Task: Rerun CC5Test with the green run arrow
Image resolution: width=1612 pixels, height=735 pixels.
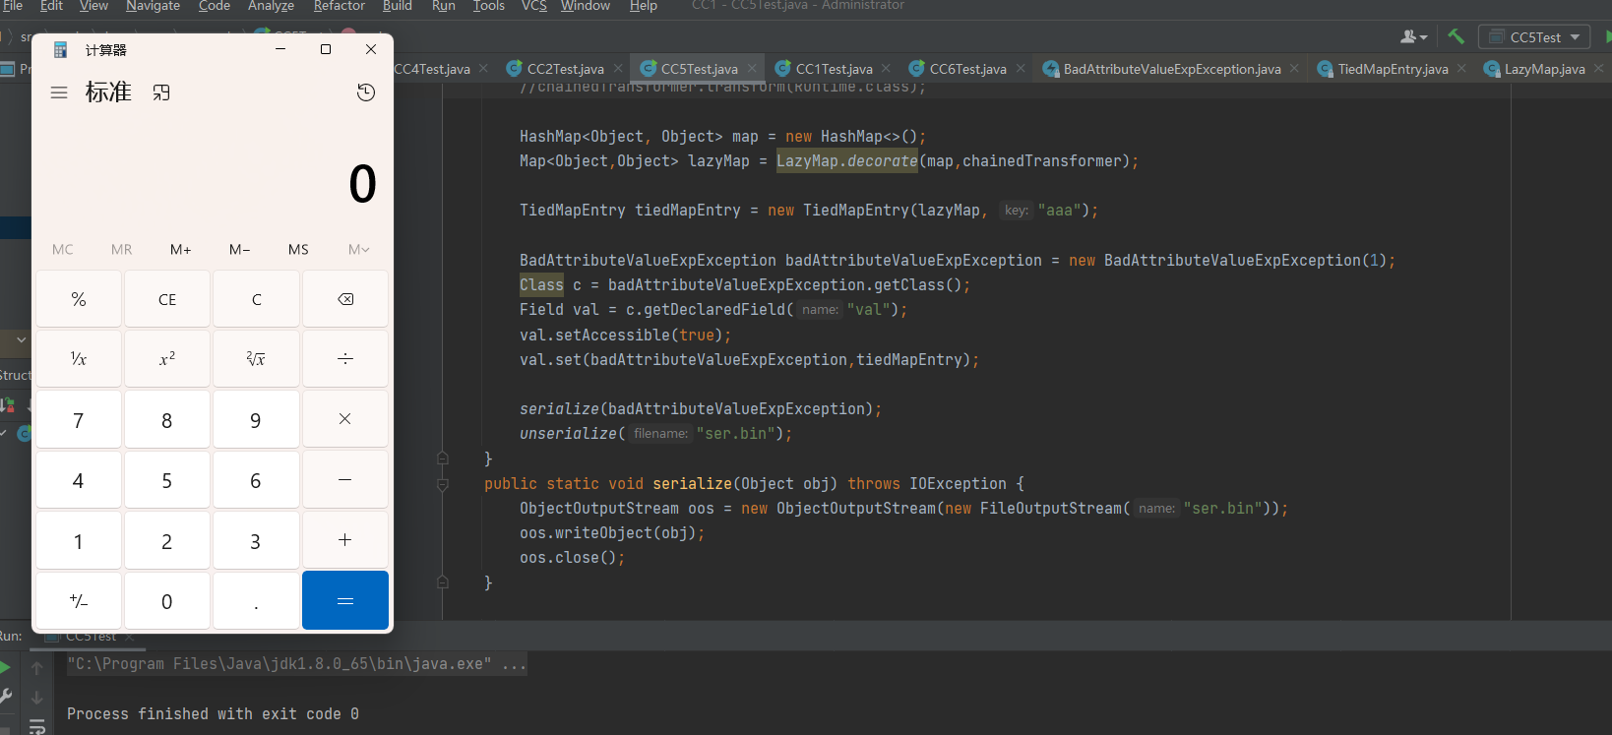Action: point(5,668)
